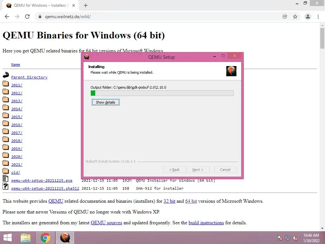Image resolution: width=325 pixels, height=244 pixels.
Task: Open the build instructions link
Action: [x=206, y=223]
